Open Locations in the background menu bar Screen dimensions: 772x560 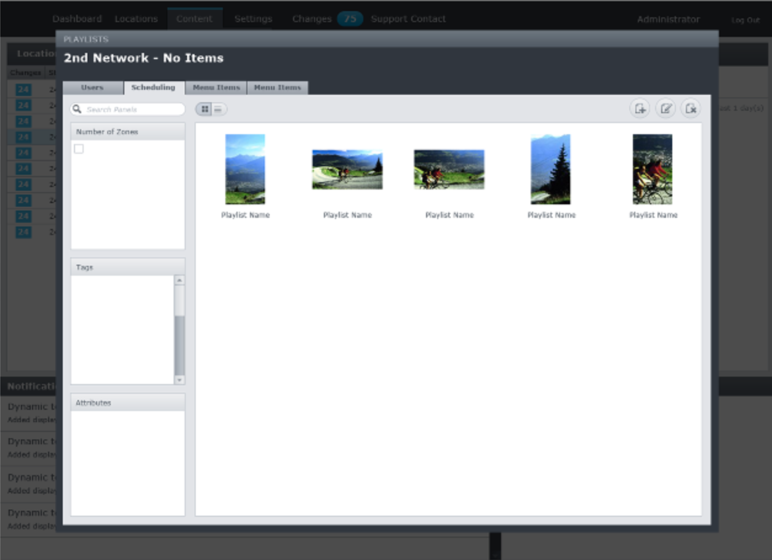pos(136,19)
